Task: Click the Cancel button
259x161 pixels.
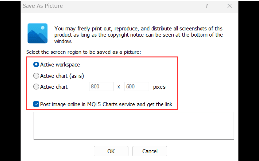Action: (150, 151)
